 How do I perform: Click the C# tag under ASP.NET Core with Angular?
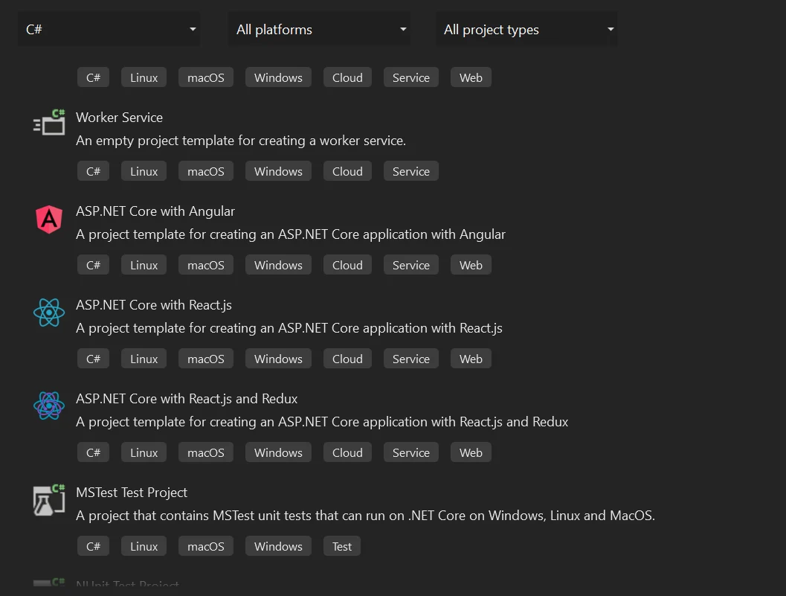coord(93,265)
